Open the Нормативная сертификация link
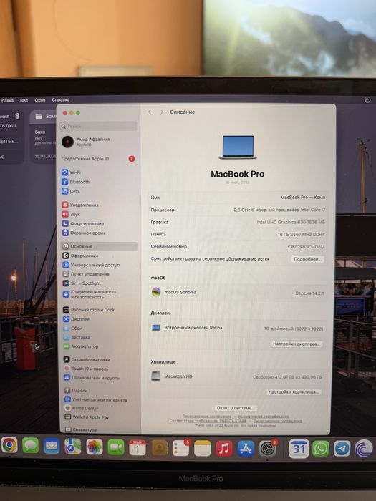This screenshot has height=501, width=376. pos(264,417)
